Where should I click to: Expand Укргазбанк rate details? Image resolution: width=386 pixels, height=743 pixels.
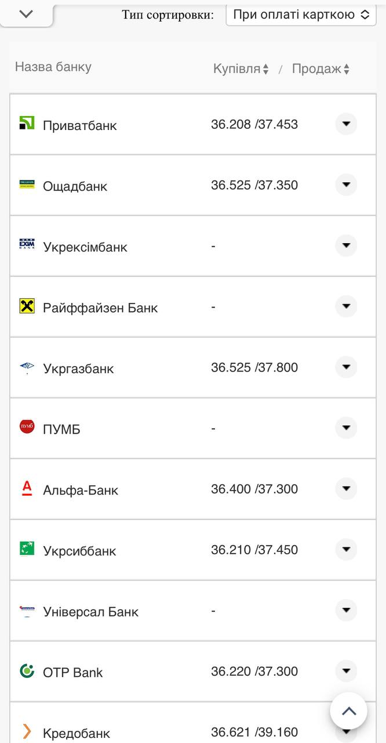[x=346, y=367]
